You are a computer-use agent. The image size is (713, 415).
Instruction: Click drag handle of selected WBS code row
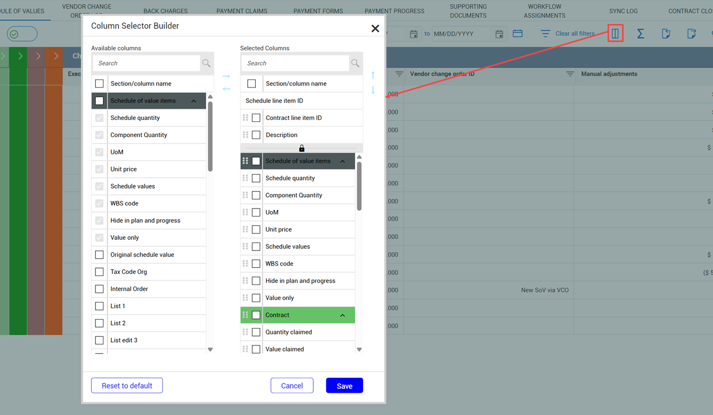point(245,263)
